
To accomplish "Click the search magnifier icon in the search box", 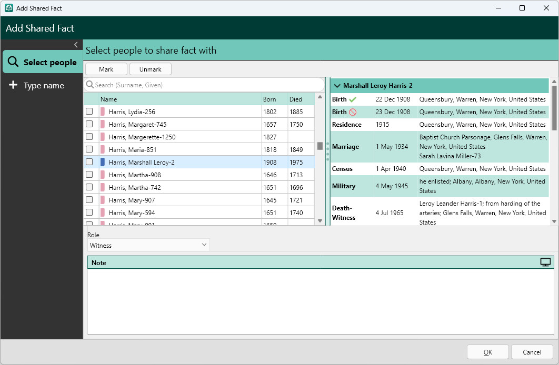I will tap(90, 85).
